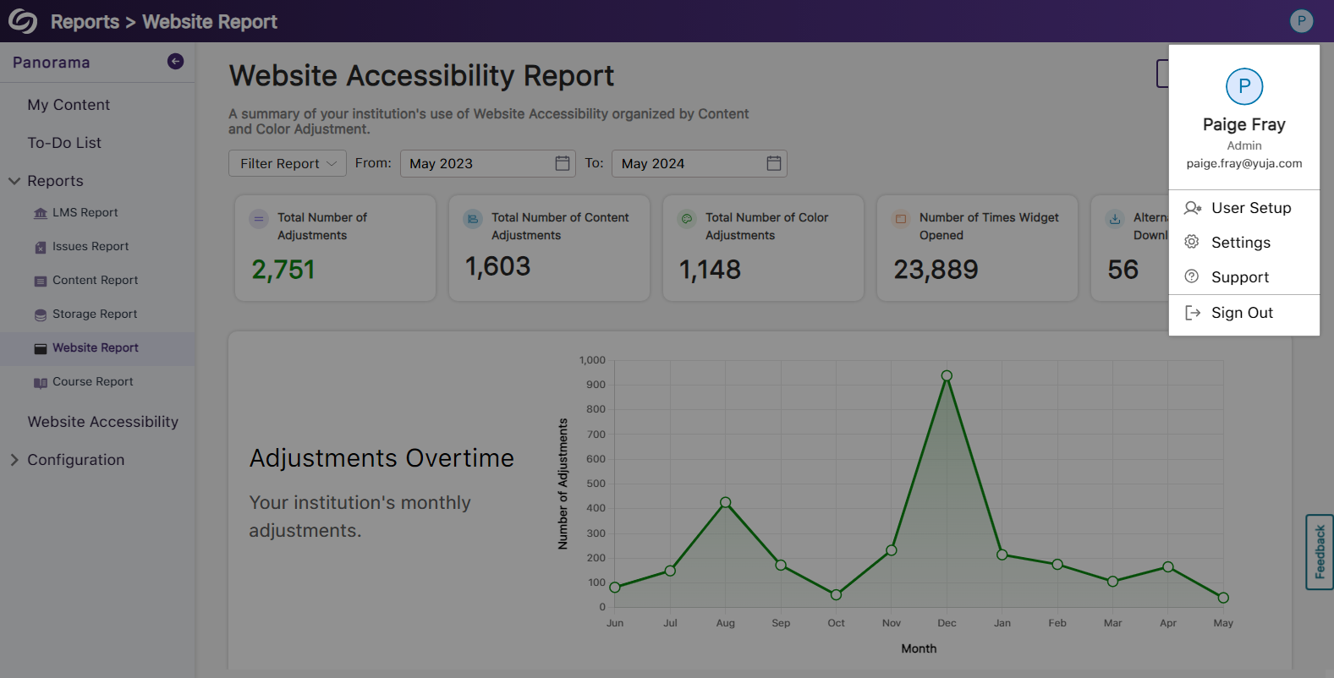Click the December peak data point

click(947, 376)
